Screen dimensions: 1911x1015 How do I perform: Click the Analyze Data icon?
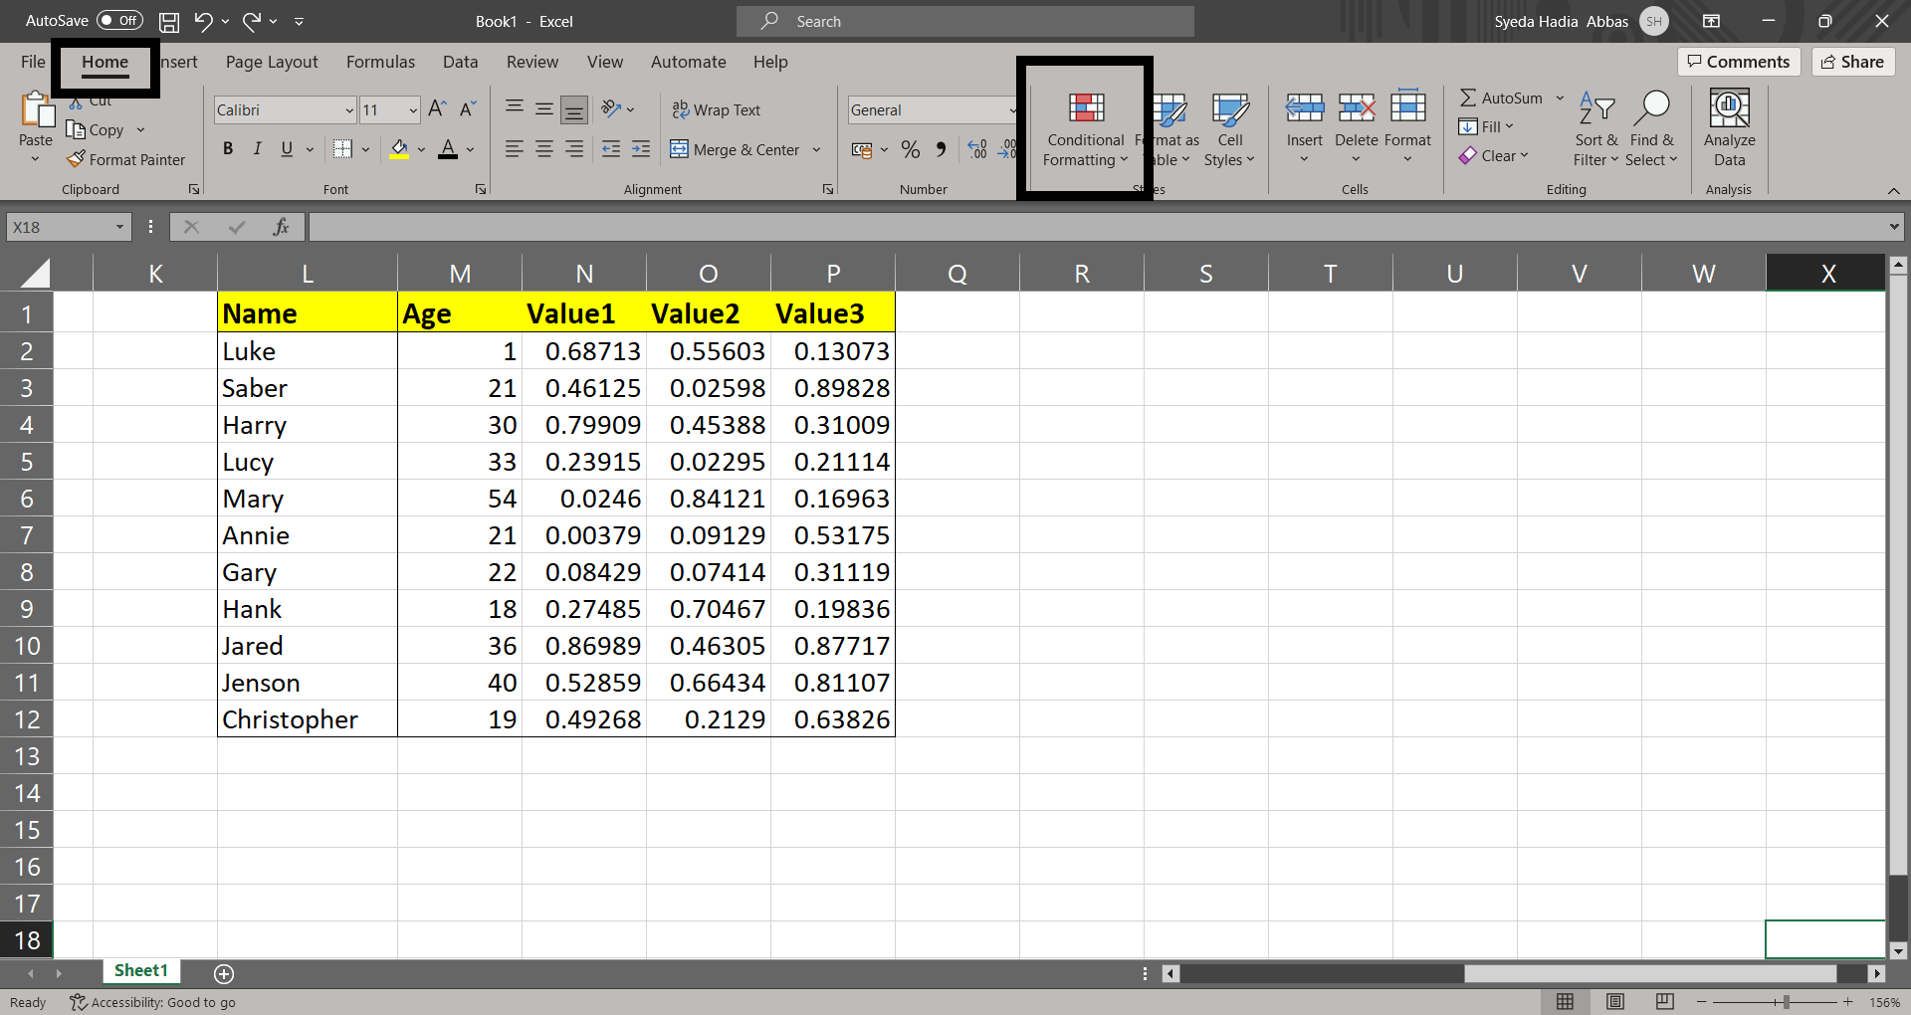[1729, 127]
